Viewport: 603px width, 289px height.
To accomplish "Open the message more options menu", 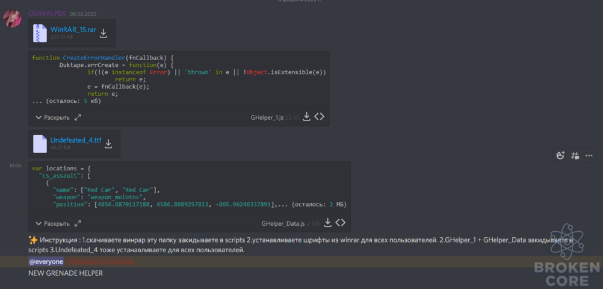I will coord(589,155).
